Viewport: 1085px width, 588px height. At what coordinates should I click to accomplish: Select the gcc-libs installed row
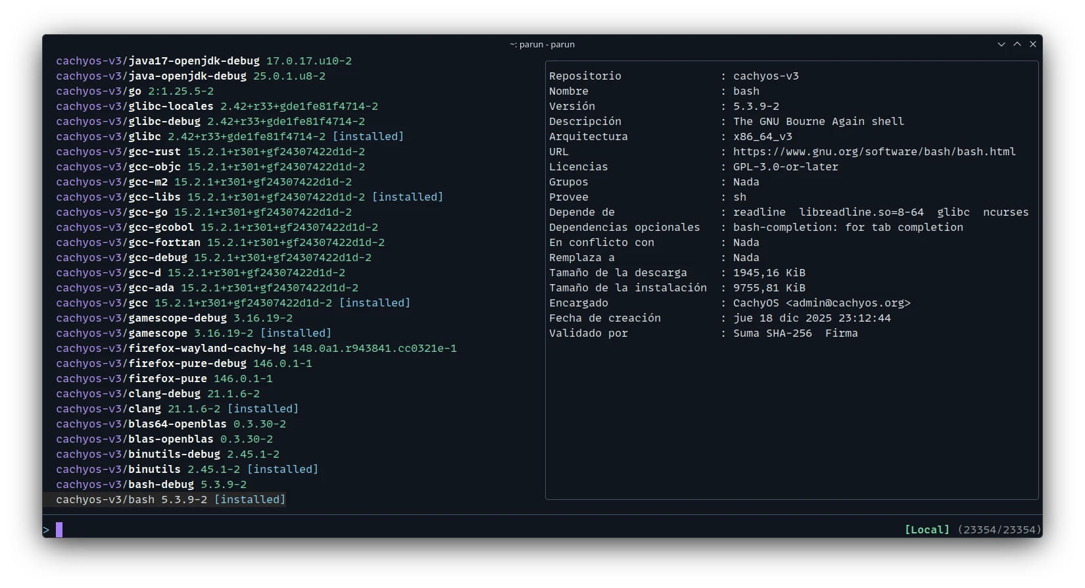pos(249,197)
